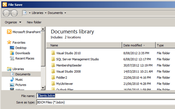Screen dimensions: 175x109
Task: Click the date 14/03/2011 10:21 AM
Action: [x=138, y=71]
